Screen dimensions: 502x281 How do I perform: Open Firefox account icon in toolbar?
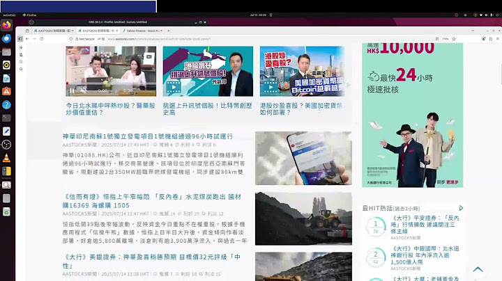483,39
